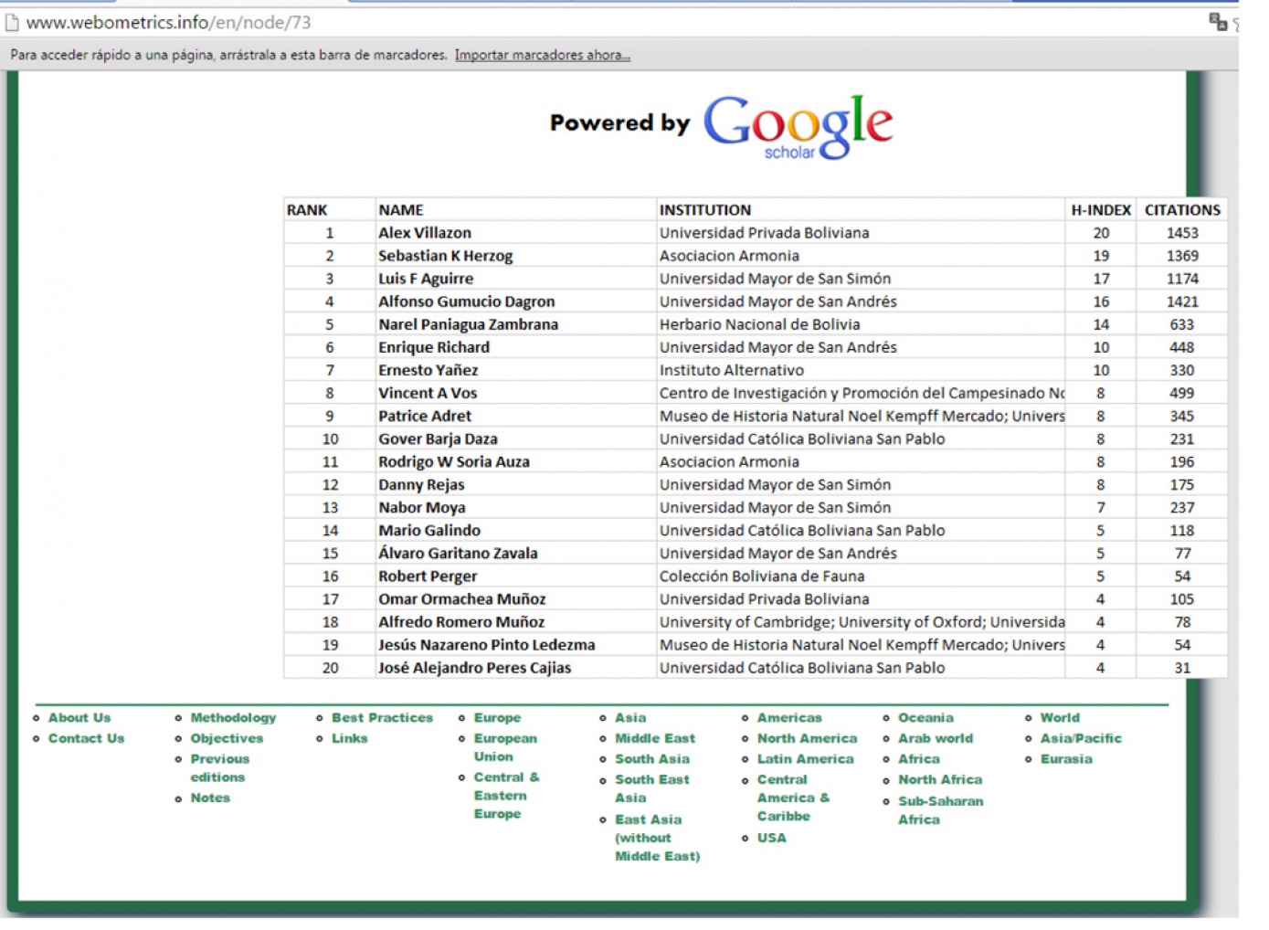Click the name Sebastian K Herzog

(446, 256)
